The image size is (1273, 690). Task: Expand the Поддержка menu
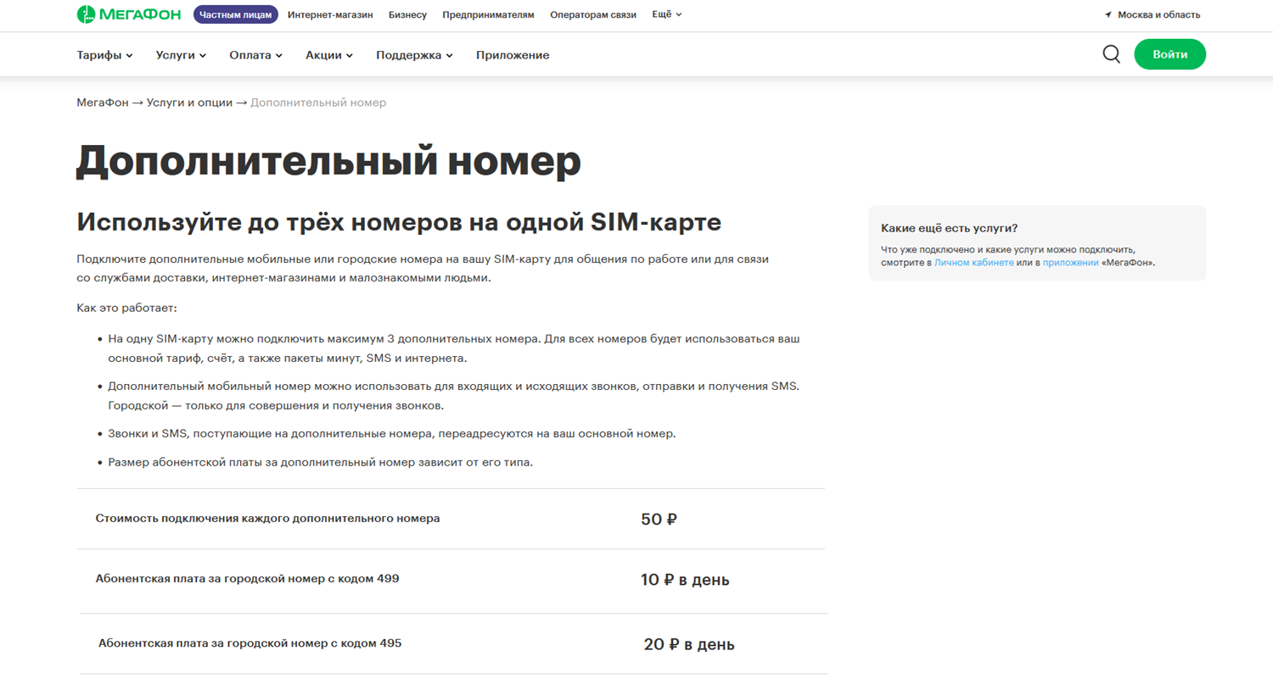[414, 55]
